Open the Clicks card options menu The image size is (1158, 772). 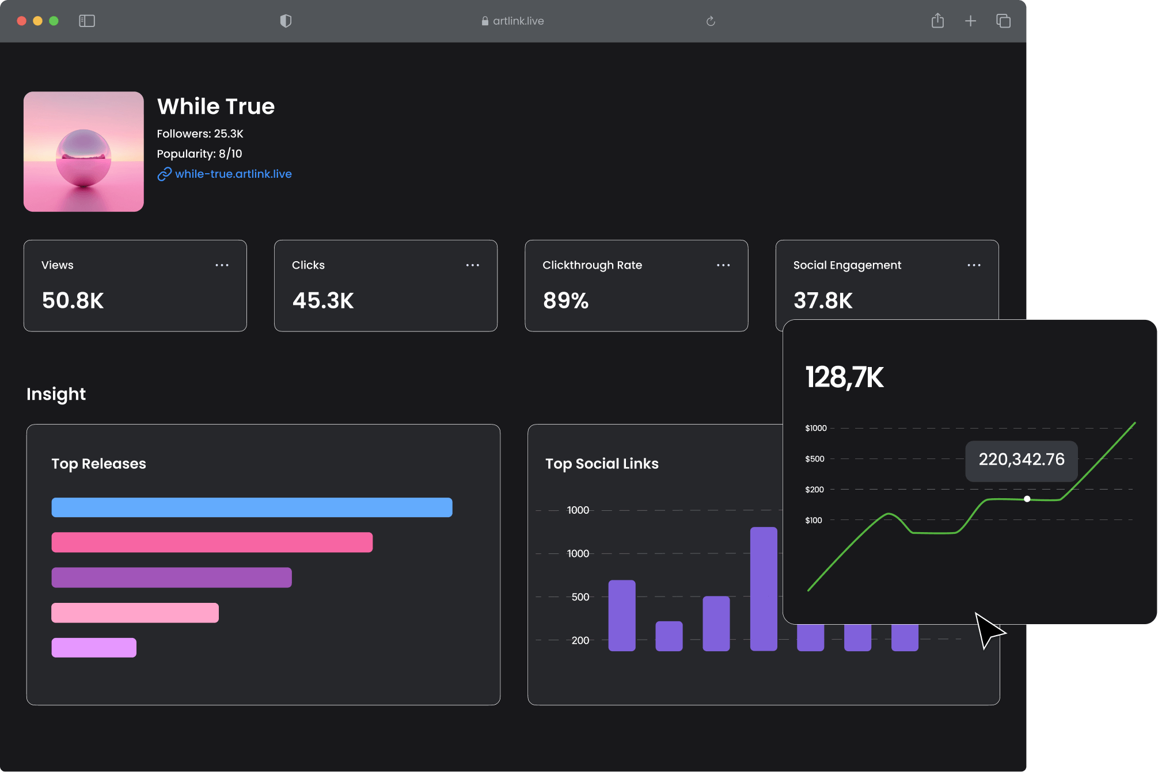pos(472,265)
